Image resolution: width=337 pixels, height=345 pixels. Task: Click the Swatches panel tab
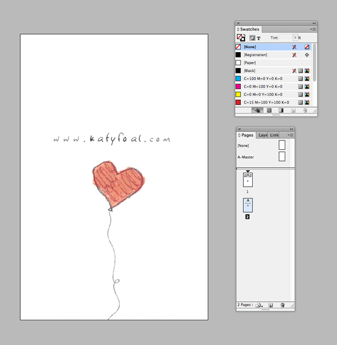pyautogui.click(x=248, y=29)
